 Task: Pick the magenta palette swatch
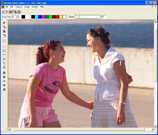pos(43,17)
